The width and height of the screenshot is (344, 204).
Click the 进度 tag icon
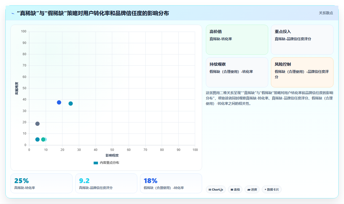point(249,190)
